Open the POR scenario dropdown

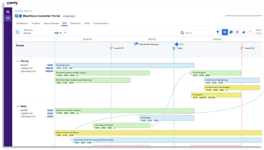click(x=58, y=33)
